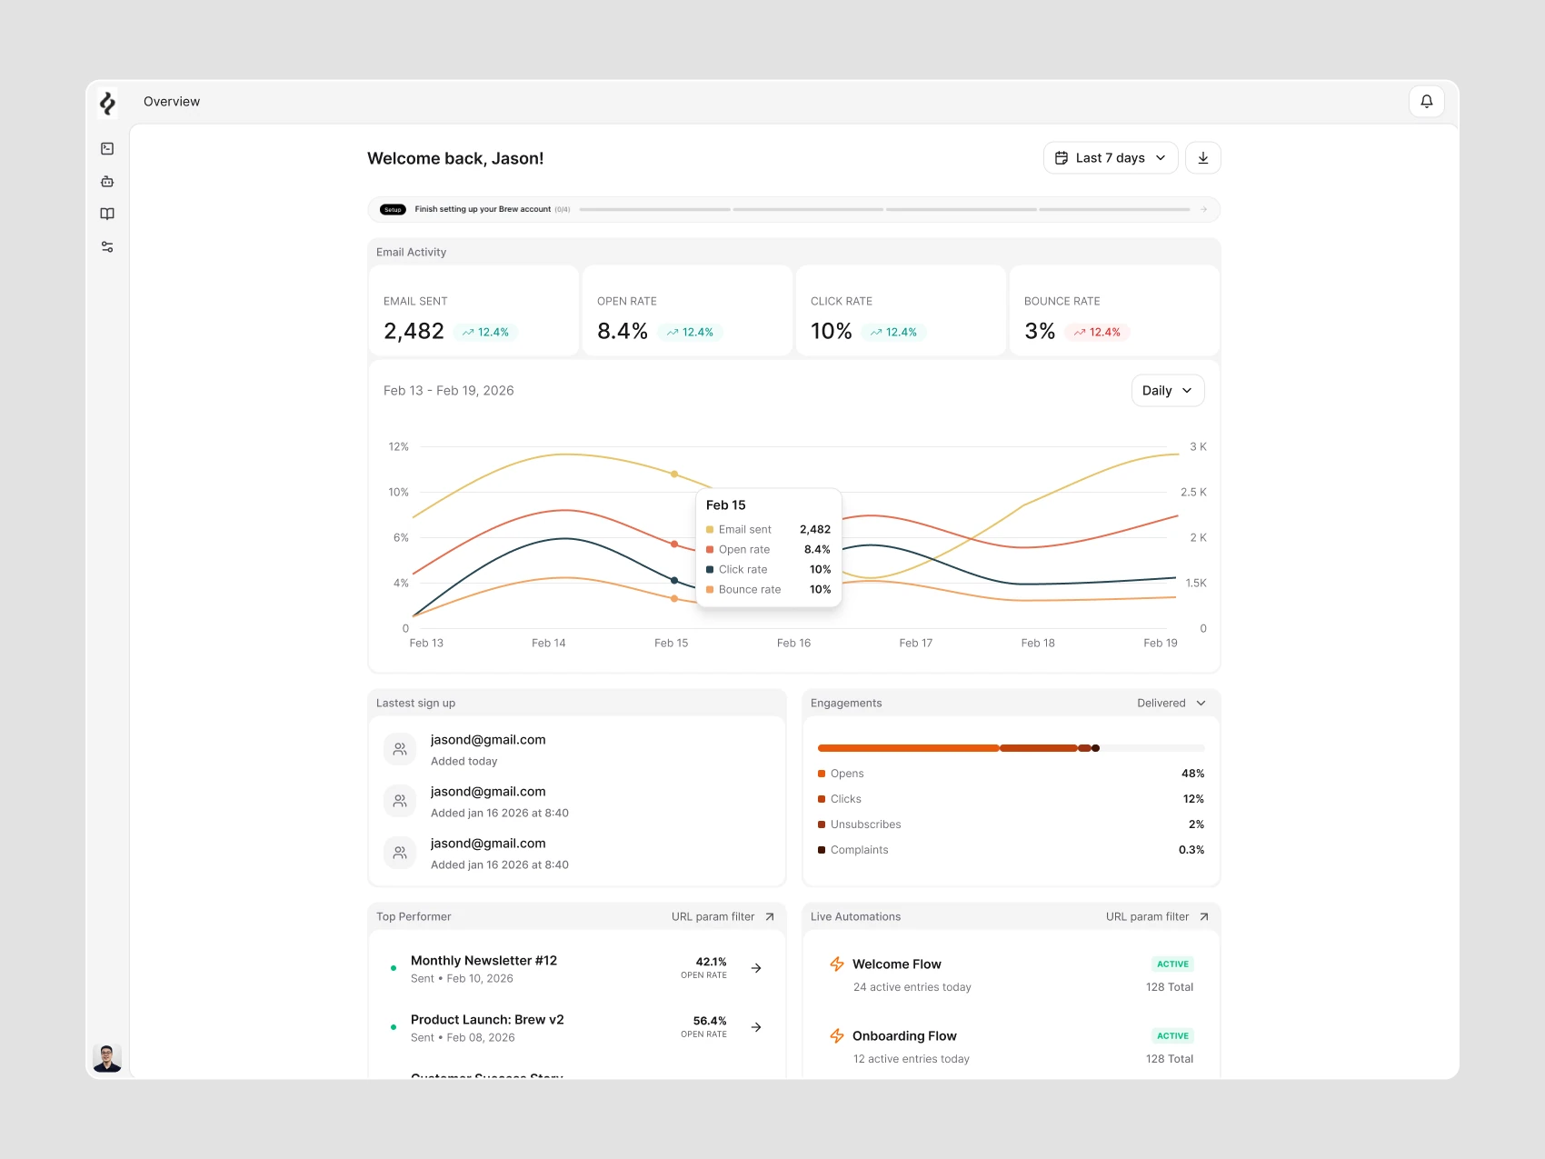Click 'Welcome back, Jason!' heading
The width and height of the screenshot is (1545, 1159).
coord(455,158)
